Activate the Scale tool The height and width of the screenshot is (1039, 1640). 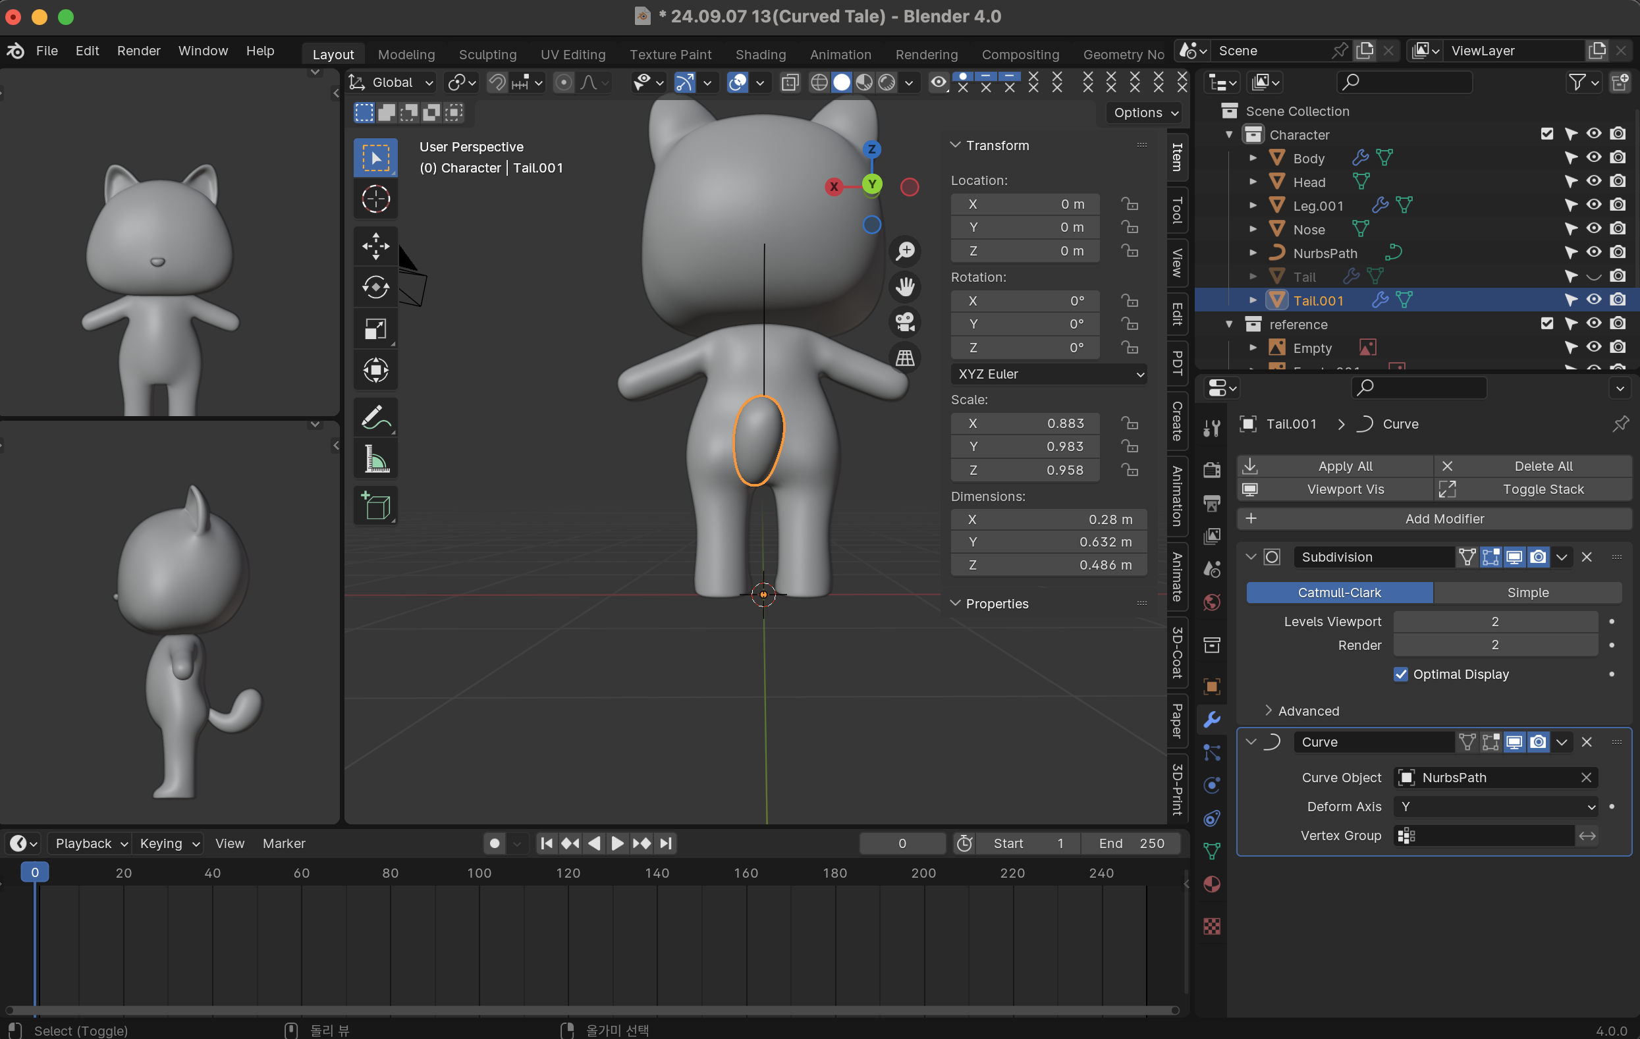click(375, 329)
